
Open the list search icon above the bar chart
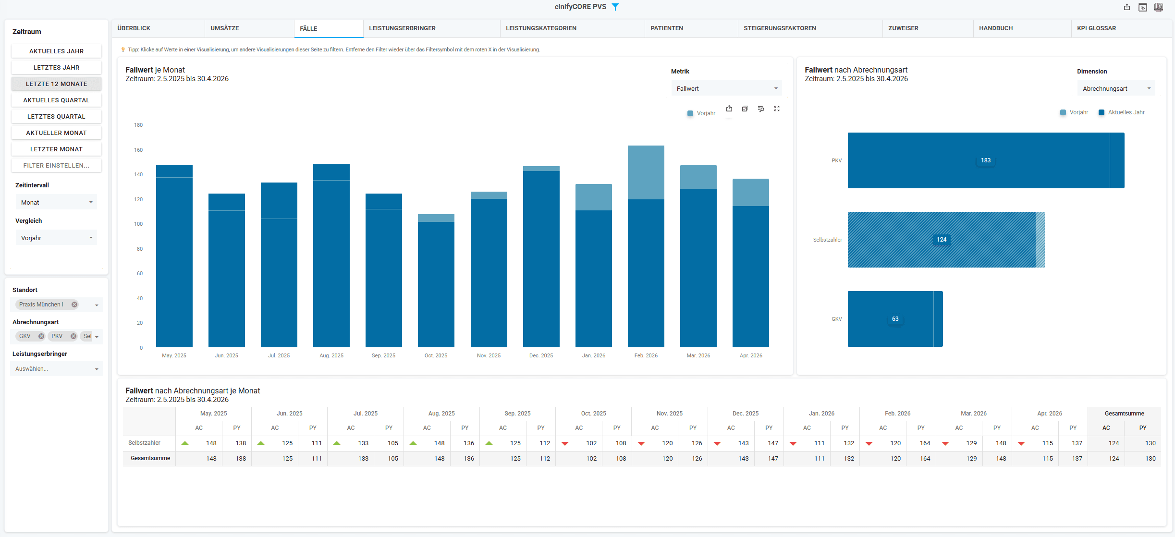pyautogui.click(x=761, y=109)
